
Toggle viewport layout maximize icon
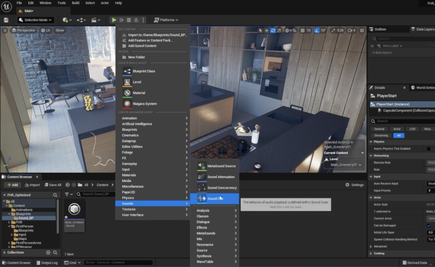(362, 31)
